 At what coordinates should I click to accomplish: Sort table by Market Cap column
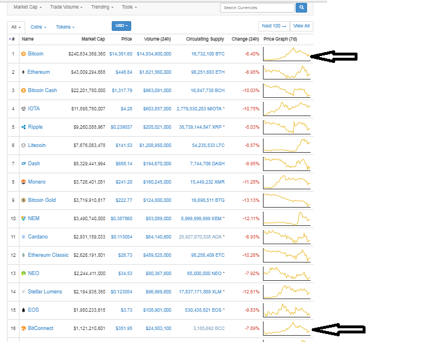[93, 39]
